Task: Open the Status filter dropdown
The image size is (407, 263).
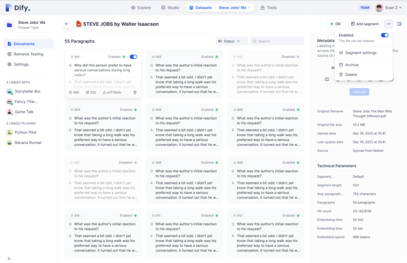Action: [x=232, y=41]
